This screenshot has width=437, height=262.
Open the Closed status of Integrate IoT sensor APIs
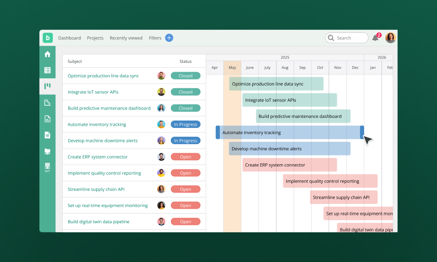coord(185,92)
